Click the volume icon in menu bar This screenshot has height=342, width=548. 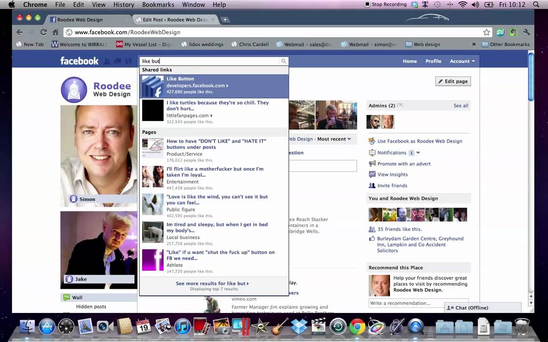tap(475, 5)
